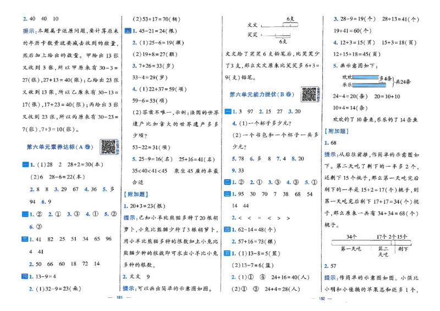The image size is (440, 311).
Task: Click blue 五 marker beside (1)13-8=5(篮)
Action: pos(227,253)
